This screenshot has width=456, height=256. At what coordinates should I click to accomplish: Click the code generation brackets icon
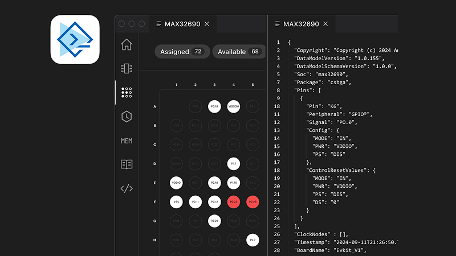[x=127, y=188]
